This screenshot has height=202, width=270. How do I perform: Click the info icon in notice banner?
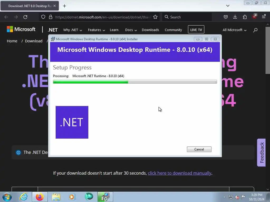point(18,152)
